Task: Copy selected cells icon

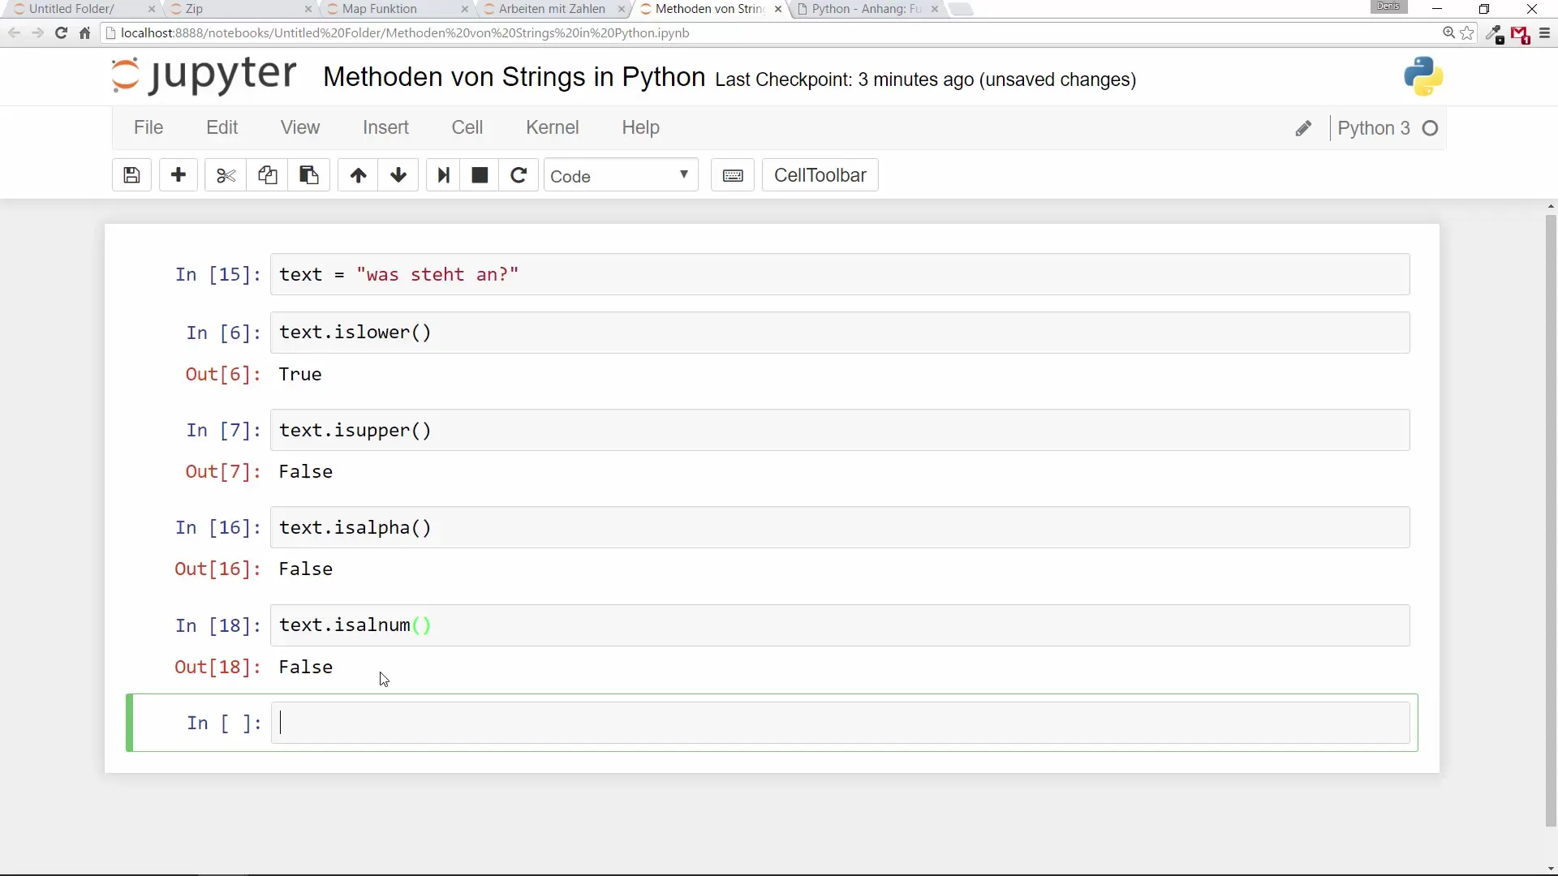Action: point(267,175)
